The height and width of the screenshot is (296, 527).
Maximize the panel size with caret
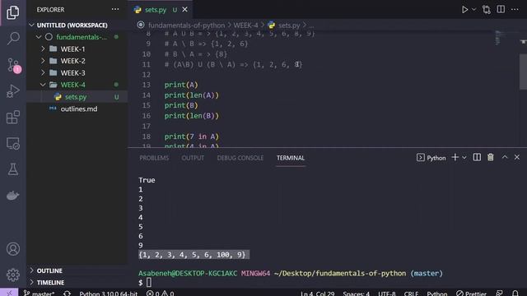tap(505, 157)
